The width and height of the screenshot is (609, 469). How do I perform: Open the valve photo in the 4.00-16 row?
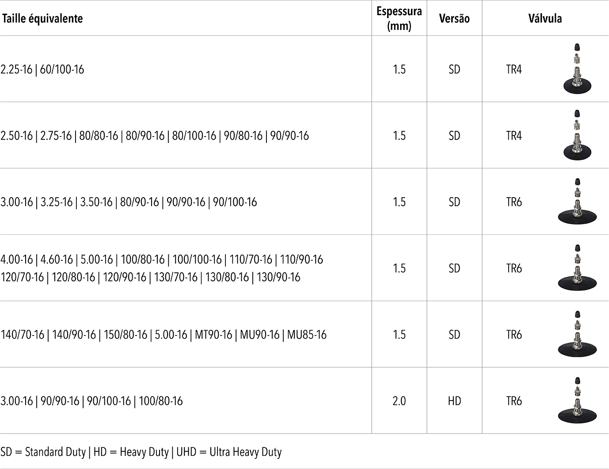pyautogui.click(x=577, y=268)
